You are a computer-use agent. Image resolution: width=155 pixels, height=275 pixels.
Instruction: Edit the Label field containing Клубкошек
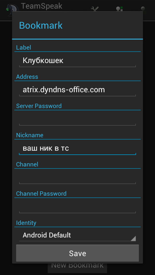[x=77, y=61]
